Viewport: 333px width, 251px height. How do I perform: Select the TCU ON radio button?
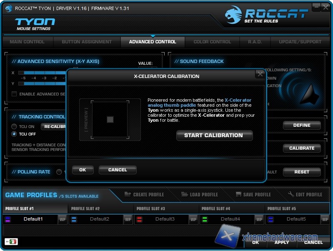point(14,126)
